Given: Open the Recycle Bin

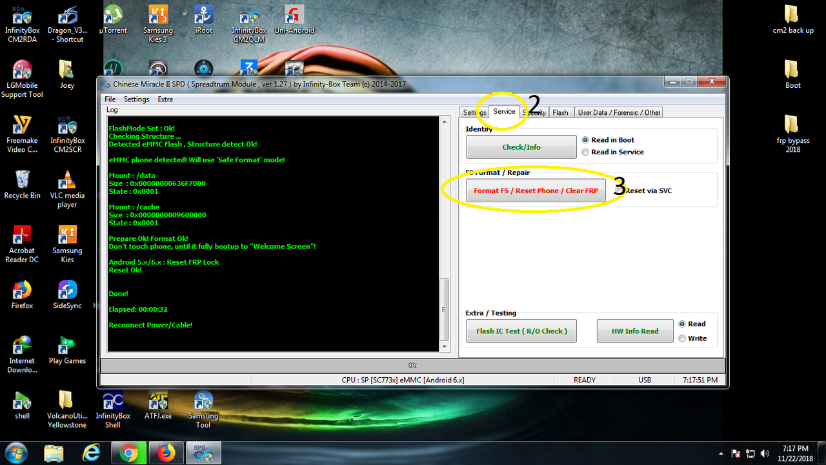Looking at the screenshot, I should (22, 185).
